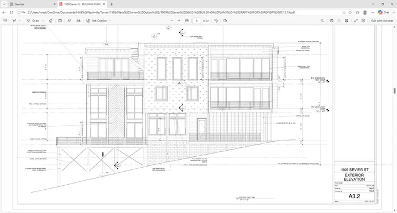Screen dimensions: 397x213
Task: Zoom in on the PDF
Action: click(179, 21)
